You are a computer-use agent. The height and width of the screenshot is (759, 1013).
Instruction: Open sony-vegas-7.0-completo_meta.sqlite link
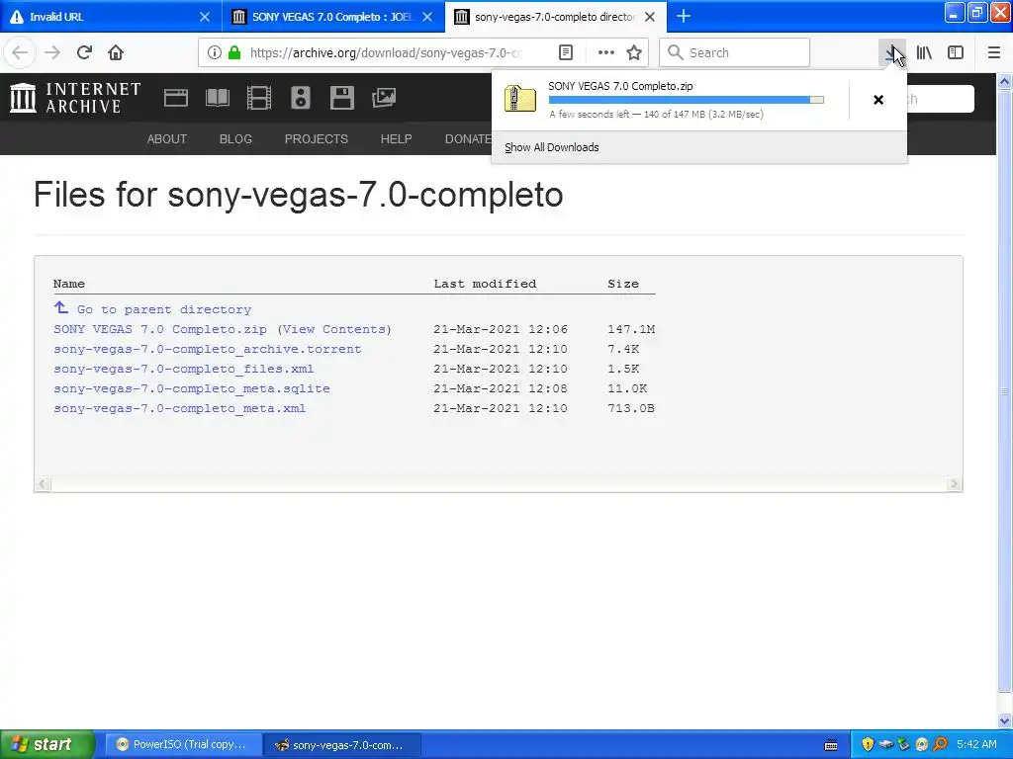tap(192, 388)
